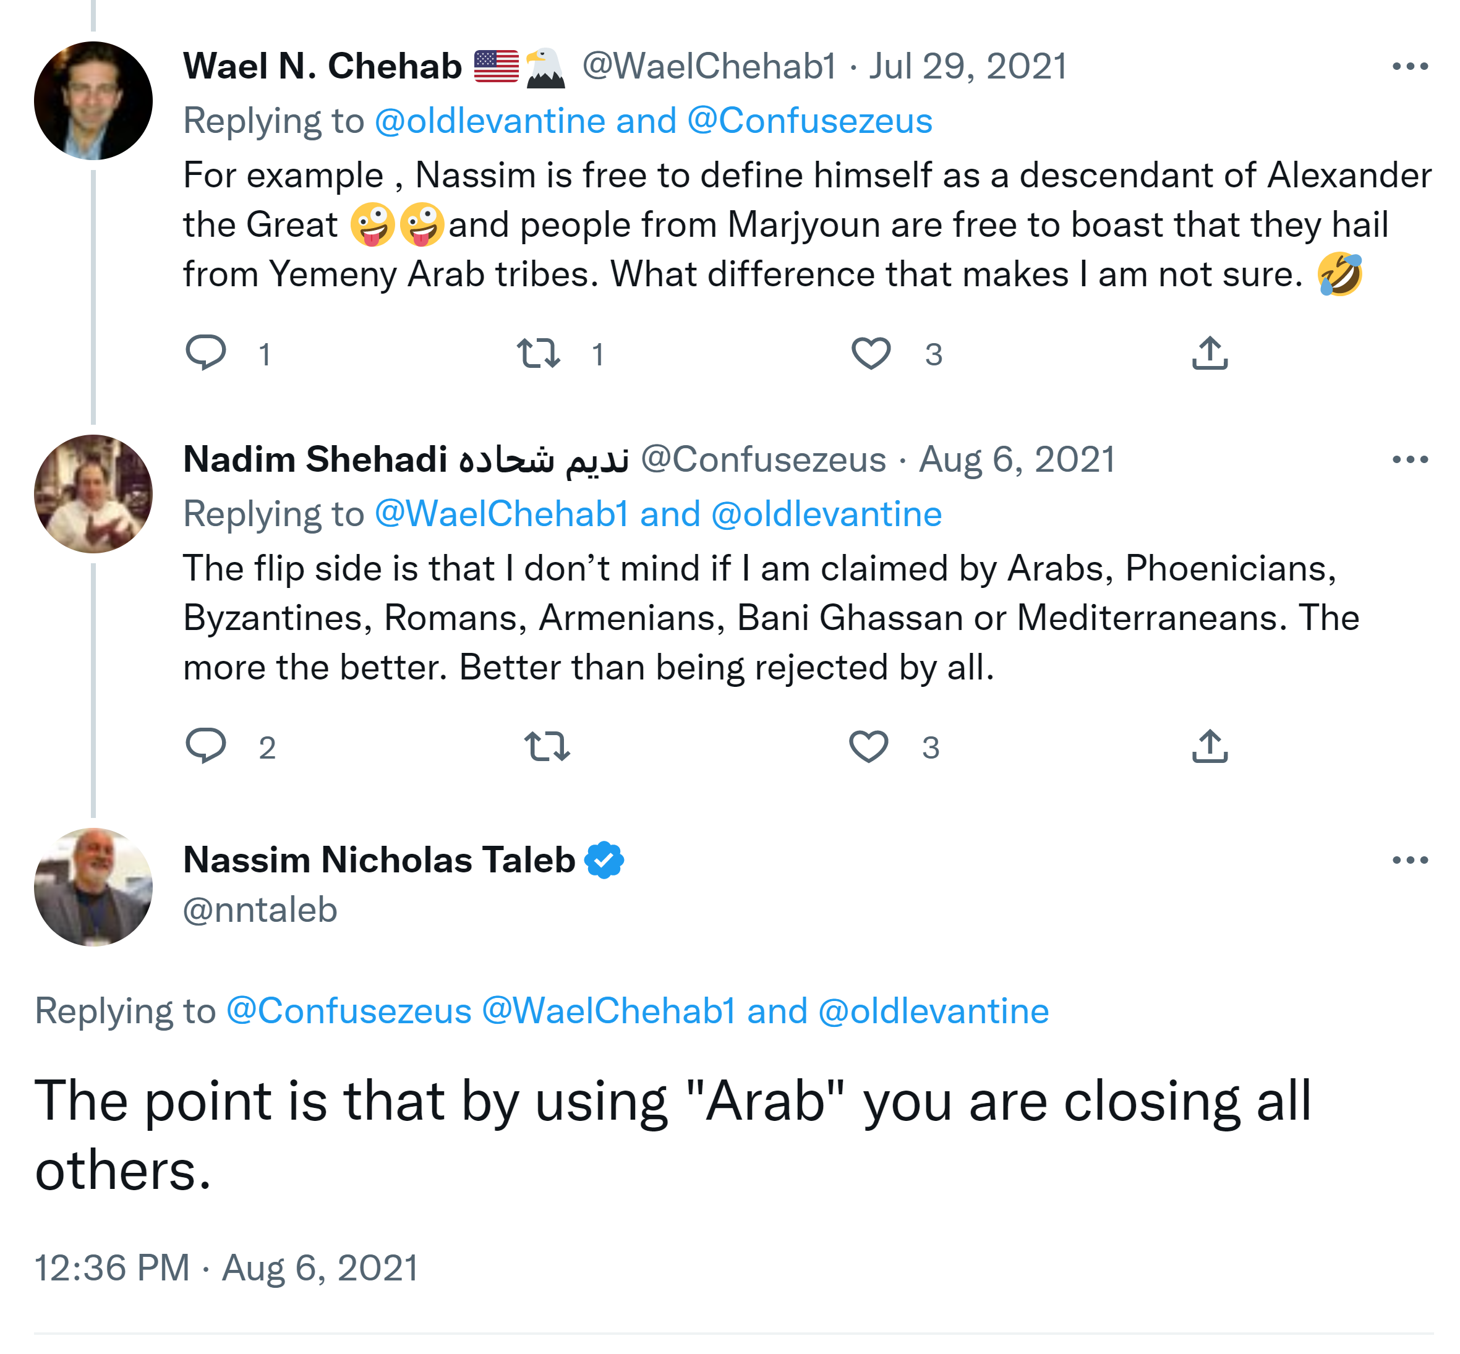Screen dimensions: 1460x1354
Task: Open Wael N. Chehab's profile picture
Action: 93,101
